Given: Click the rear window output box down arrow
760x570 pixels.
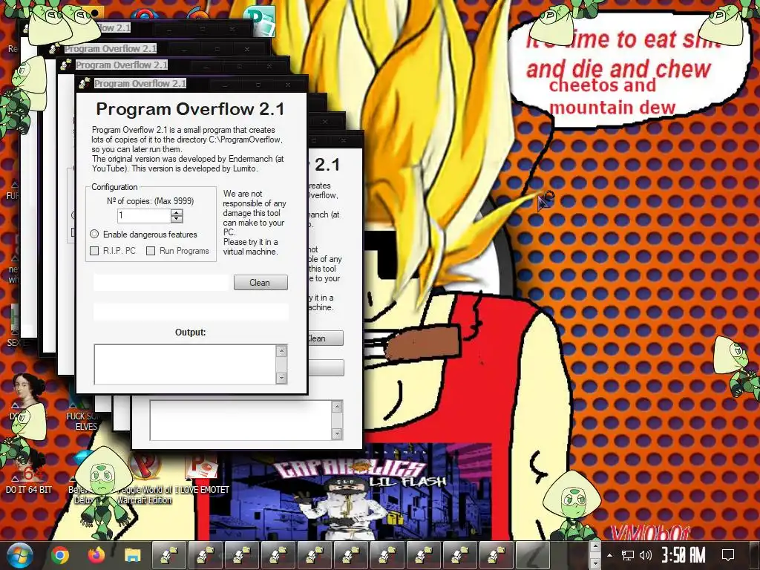Looking at the screenshot, I should click(x=337, y=433).
